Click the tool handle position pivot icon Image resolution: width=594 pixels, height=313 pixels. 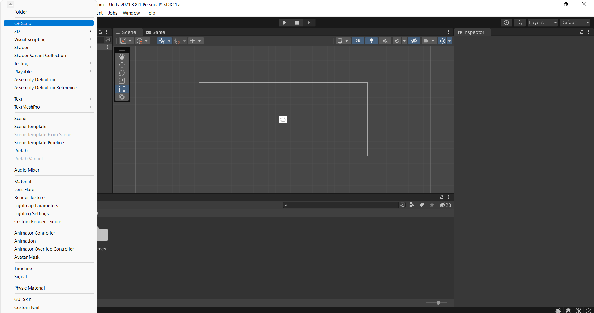pyautogui.click(x=123, y=41)
